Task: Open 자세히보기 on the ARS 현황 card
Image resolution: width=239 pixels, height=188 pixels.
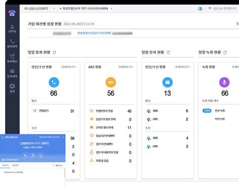Action: 126,67
